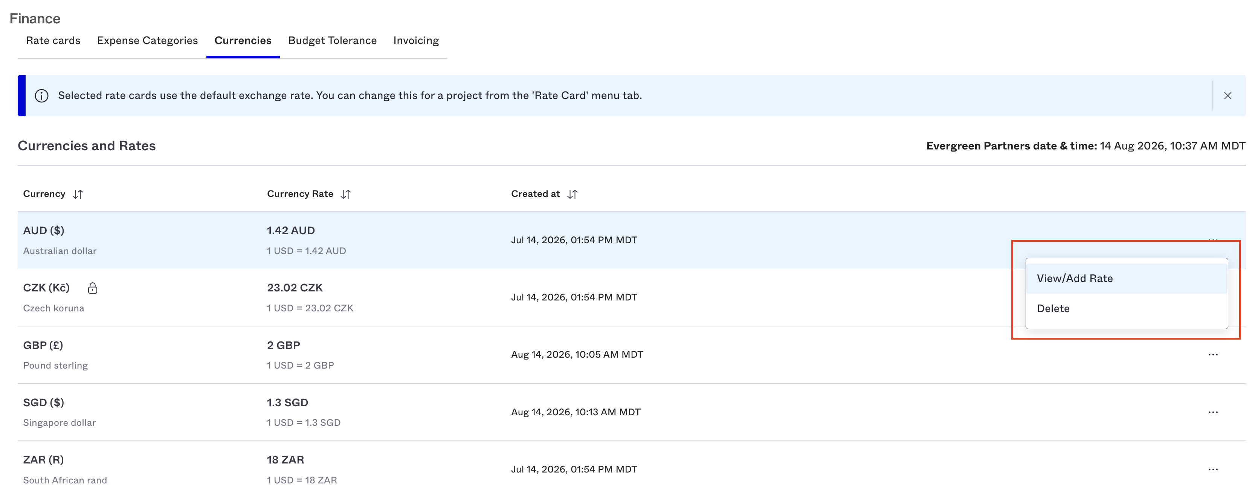Sort table by Currency Rate column
The width and height of the screenshot is (1255, 503).
click(346, 194)
